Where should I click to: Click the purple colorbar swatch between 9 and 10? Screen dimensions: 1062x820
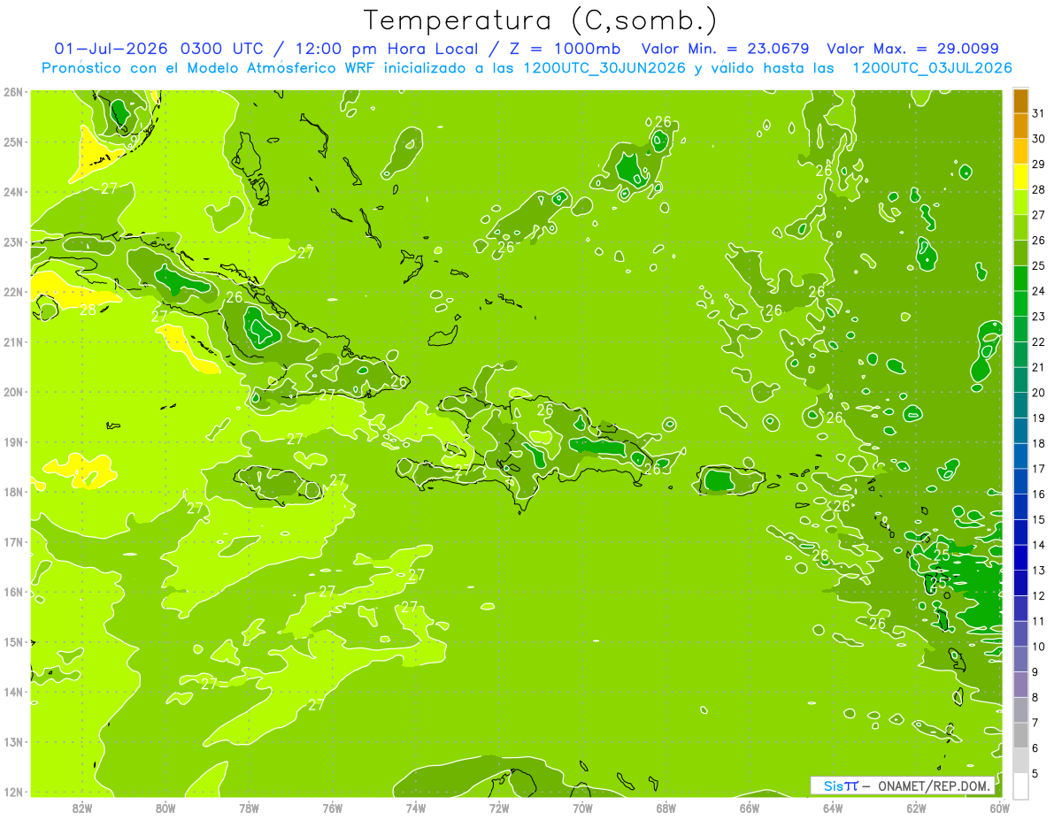click(x=1020, y=659)
